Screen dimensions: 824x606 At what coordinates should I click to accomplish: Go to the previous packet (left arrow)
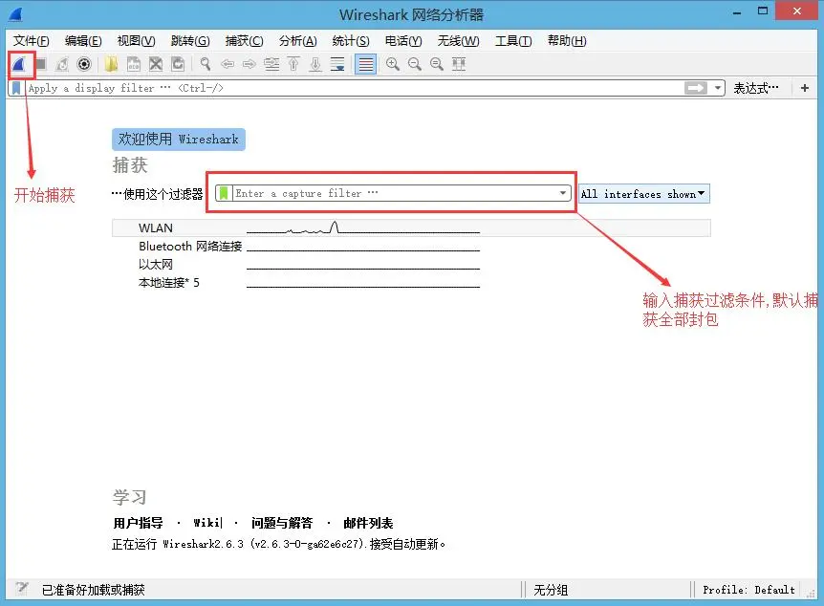tap(228, 64)
